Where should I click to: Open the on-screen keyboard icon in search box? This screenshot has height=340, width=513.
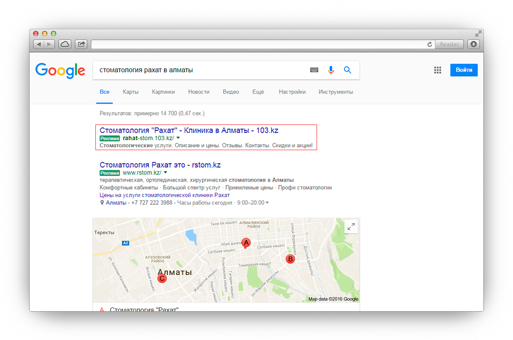point(314,70)
